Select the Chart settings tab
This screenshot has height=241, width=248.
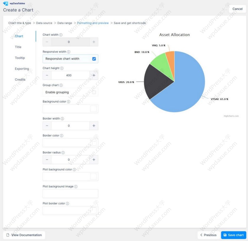[x=19, y=36]
